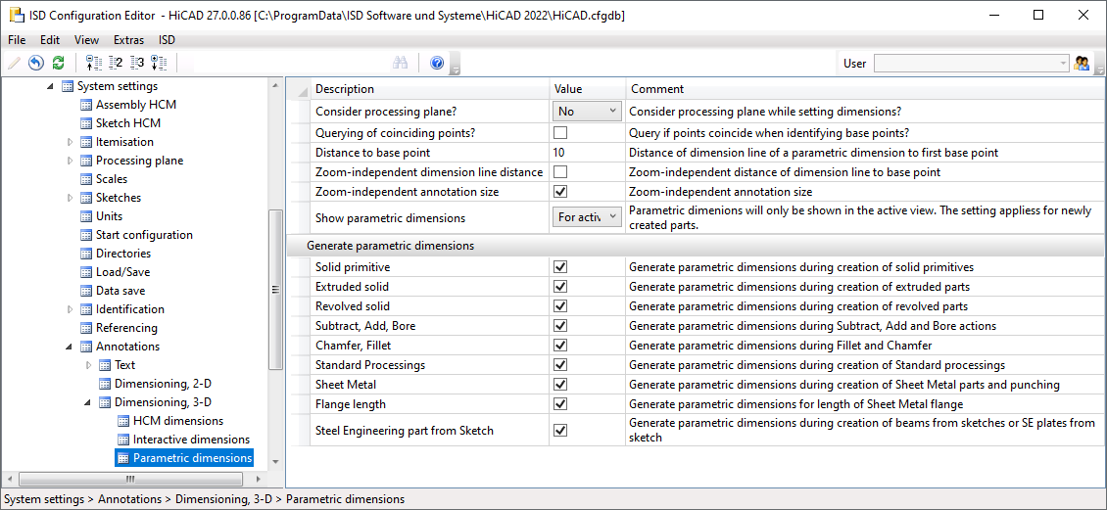The height and width of the screenshot is (510, 1107).
Task: Open the Edit menu
Action: click(50, 40)
